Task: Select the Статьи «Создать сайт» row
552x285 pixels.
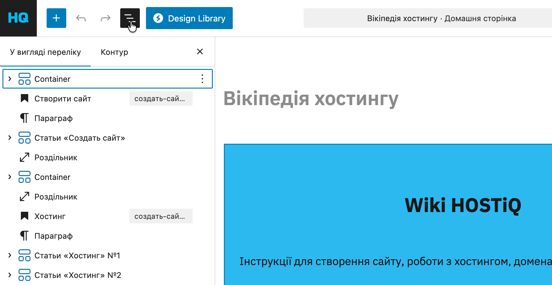Action: pyautogui.click(x=107, y=138)
